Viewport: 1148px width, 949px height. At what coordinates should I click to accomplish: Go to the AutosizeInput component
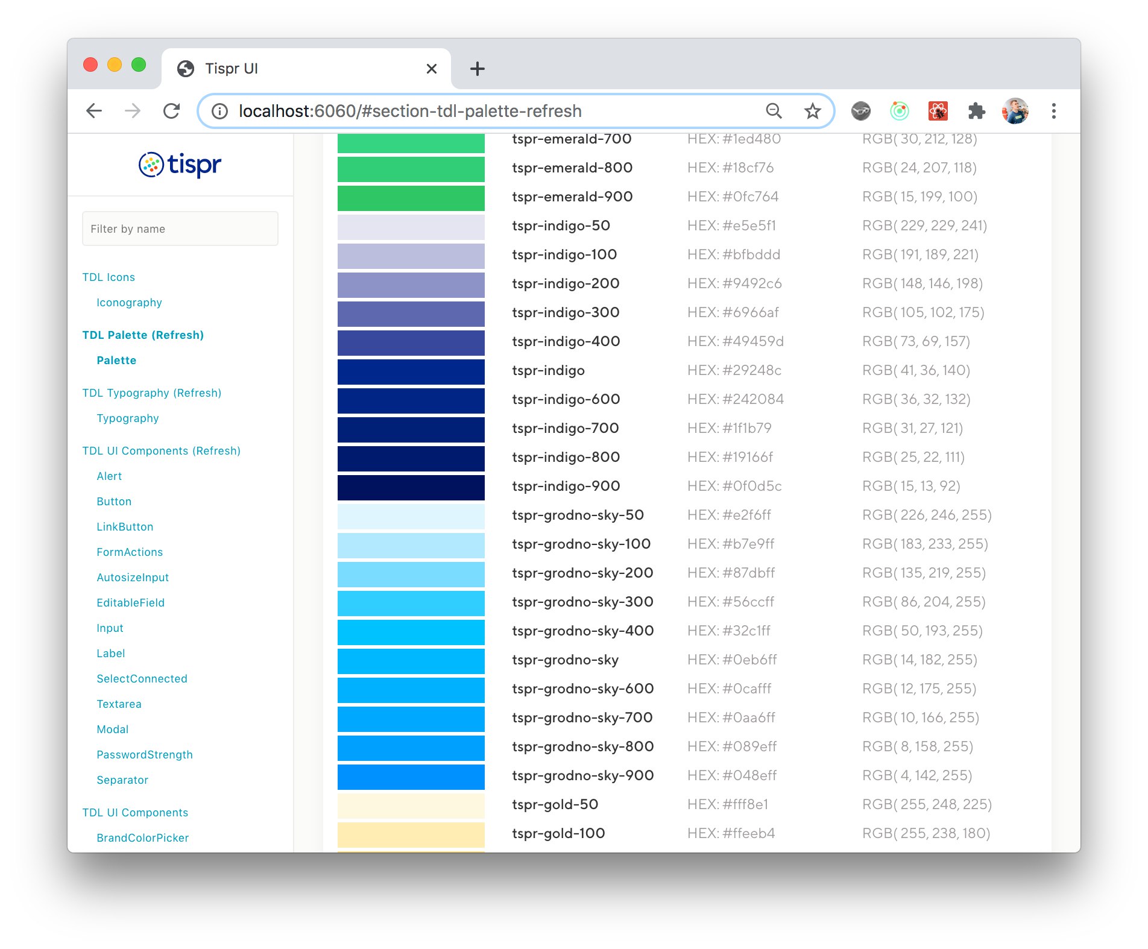tap(133, 578)
